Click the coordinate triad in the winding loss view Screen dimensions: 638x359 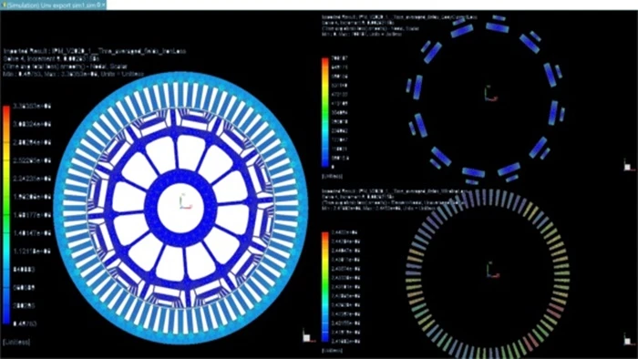coord(492,270)
